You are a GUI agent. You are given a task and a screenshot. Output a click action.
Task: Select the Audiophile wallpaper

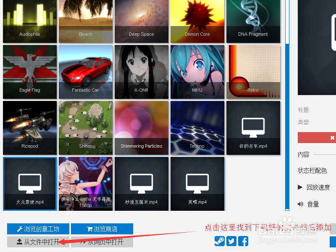pos(30,21)
